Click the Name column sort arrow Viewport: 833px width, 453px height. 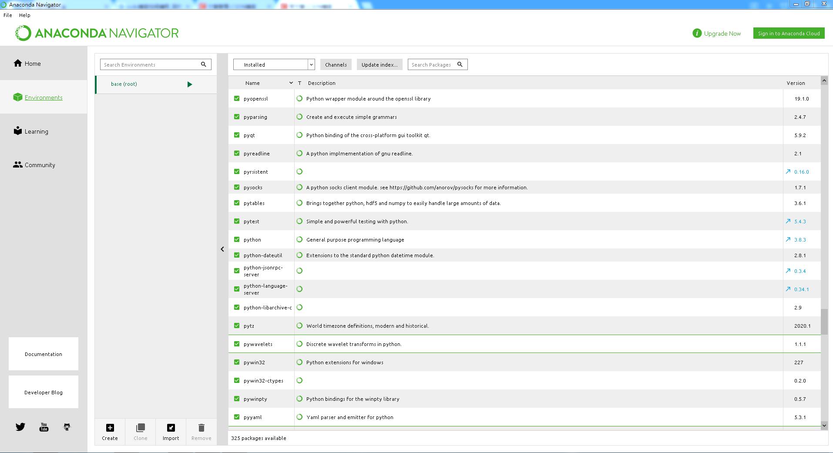[x=291, y=83]
